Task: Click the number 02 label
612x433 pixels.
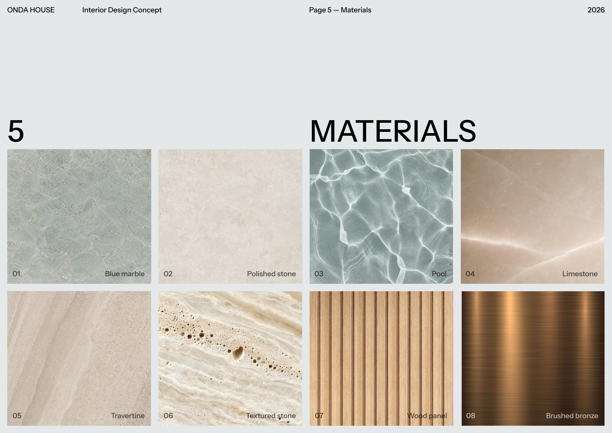Action: click(168, 274)
